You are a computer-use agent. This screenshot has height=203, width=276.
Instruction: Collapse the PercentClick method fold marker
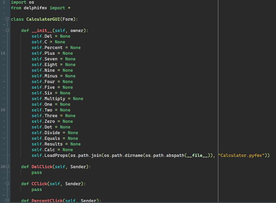click(7, 200)
